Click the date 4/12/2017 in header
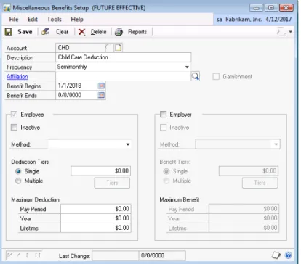The image size is (301, 264). point(278,19)
